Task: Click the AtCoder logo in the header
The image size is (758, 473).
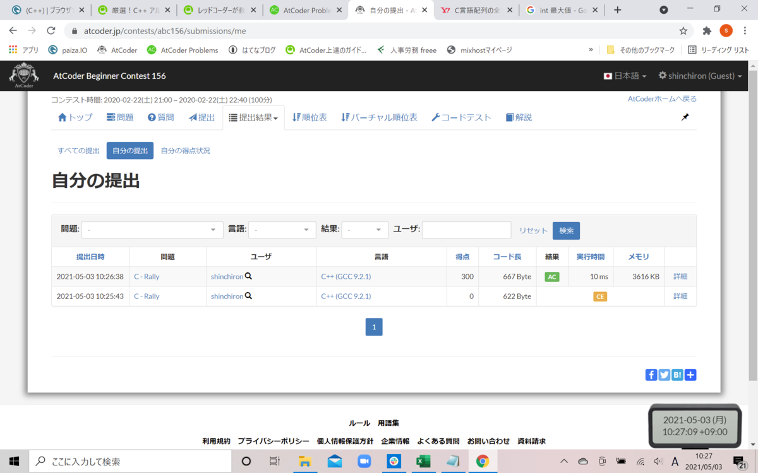Action: tap(23, 75)
